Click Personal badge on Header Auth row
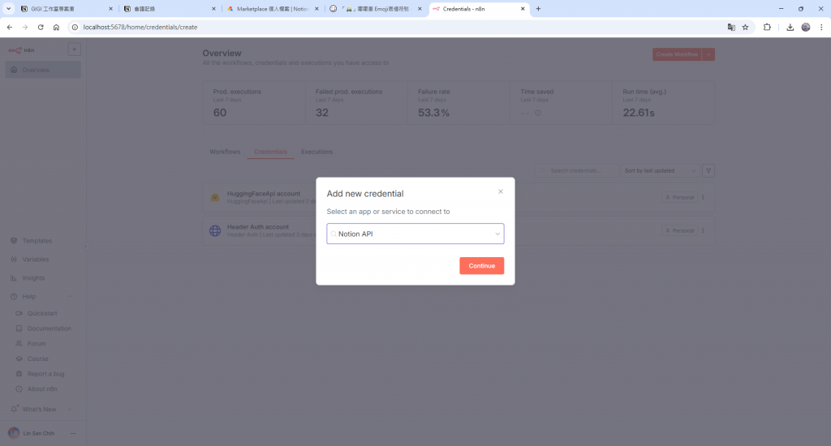 point(679,230)
